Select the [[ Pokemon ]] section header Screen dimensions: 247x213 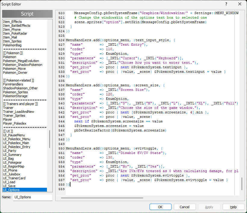(13, 53)
